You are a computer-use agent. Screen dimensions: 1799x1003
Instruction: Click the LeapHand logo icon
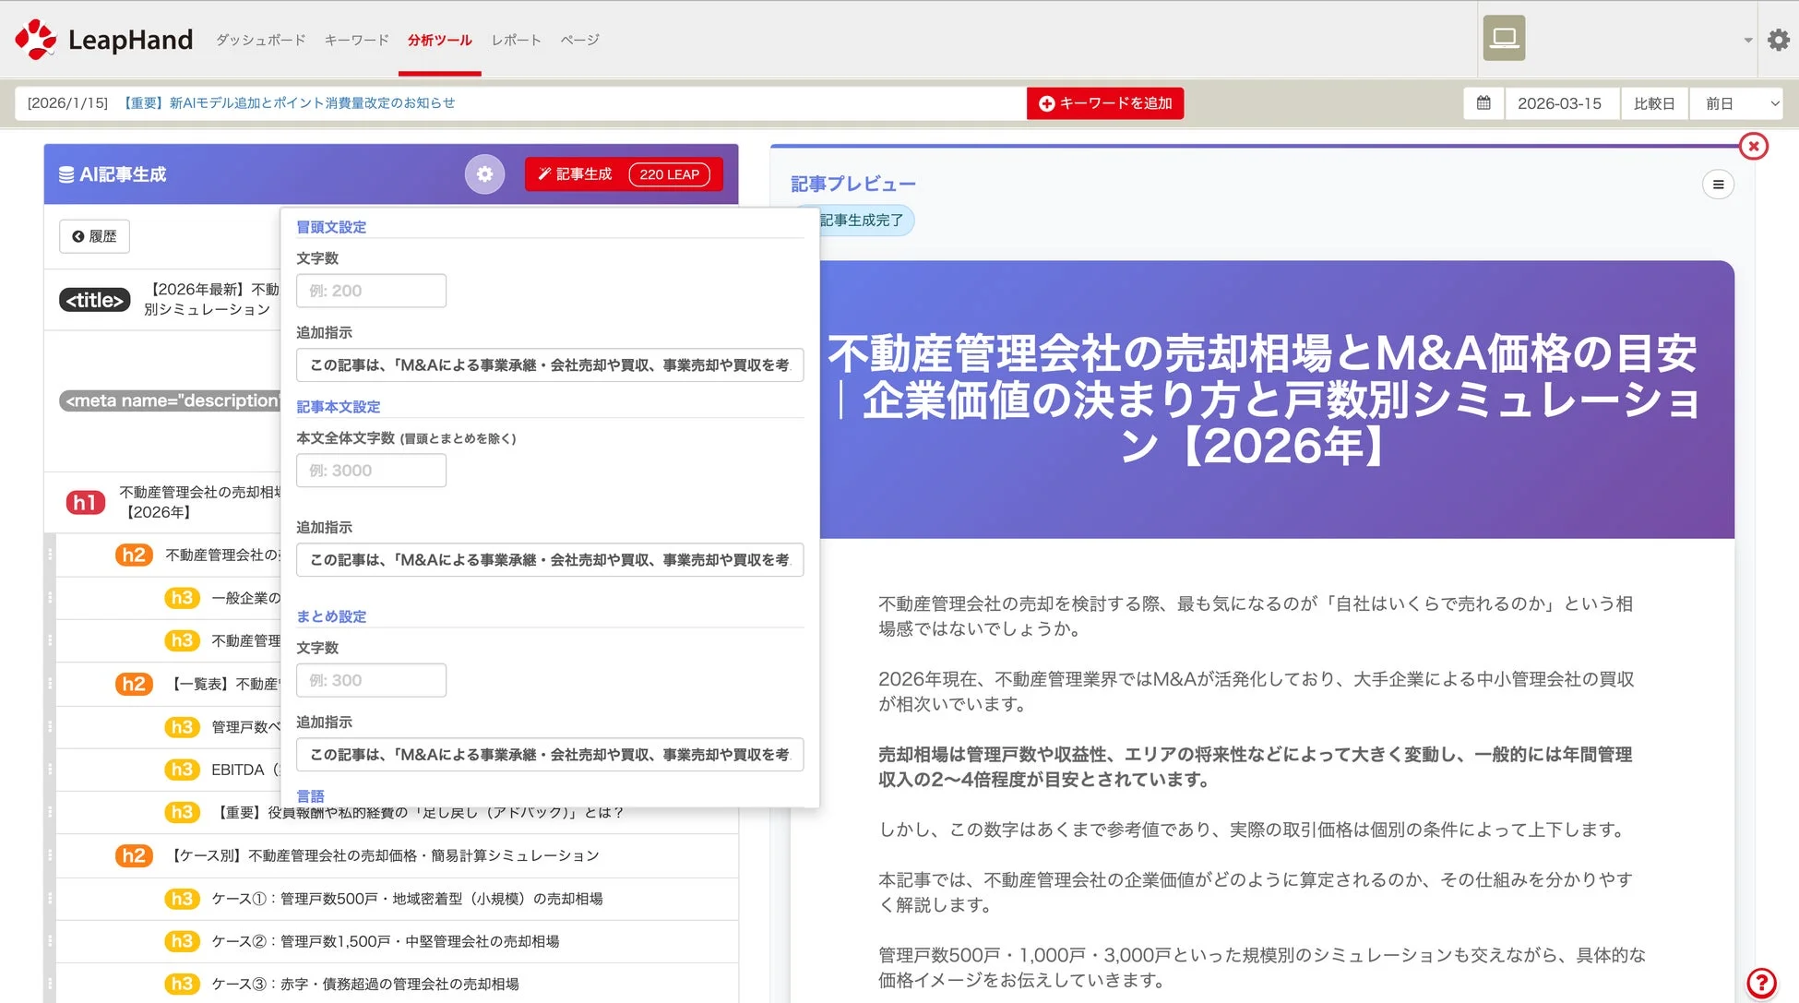(34, 39)
